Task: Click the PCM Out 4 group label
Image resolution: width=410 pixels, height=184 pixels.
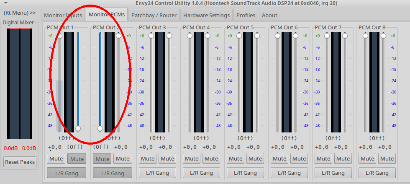Action: pyautogui.click(x=196, y=27)
